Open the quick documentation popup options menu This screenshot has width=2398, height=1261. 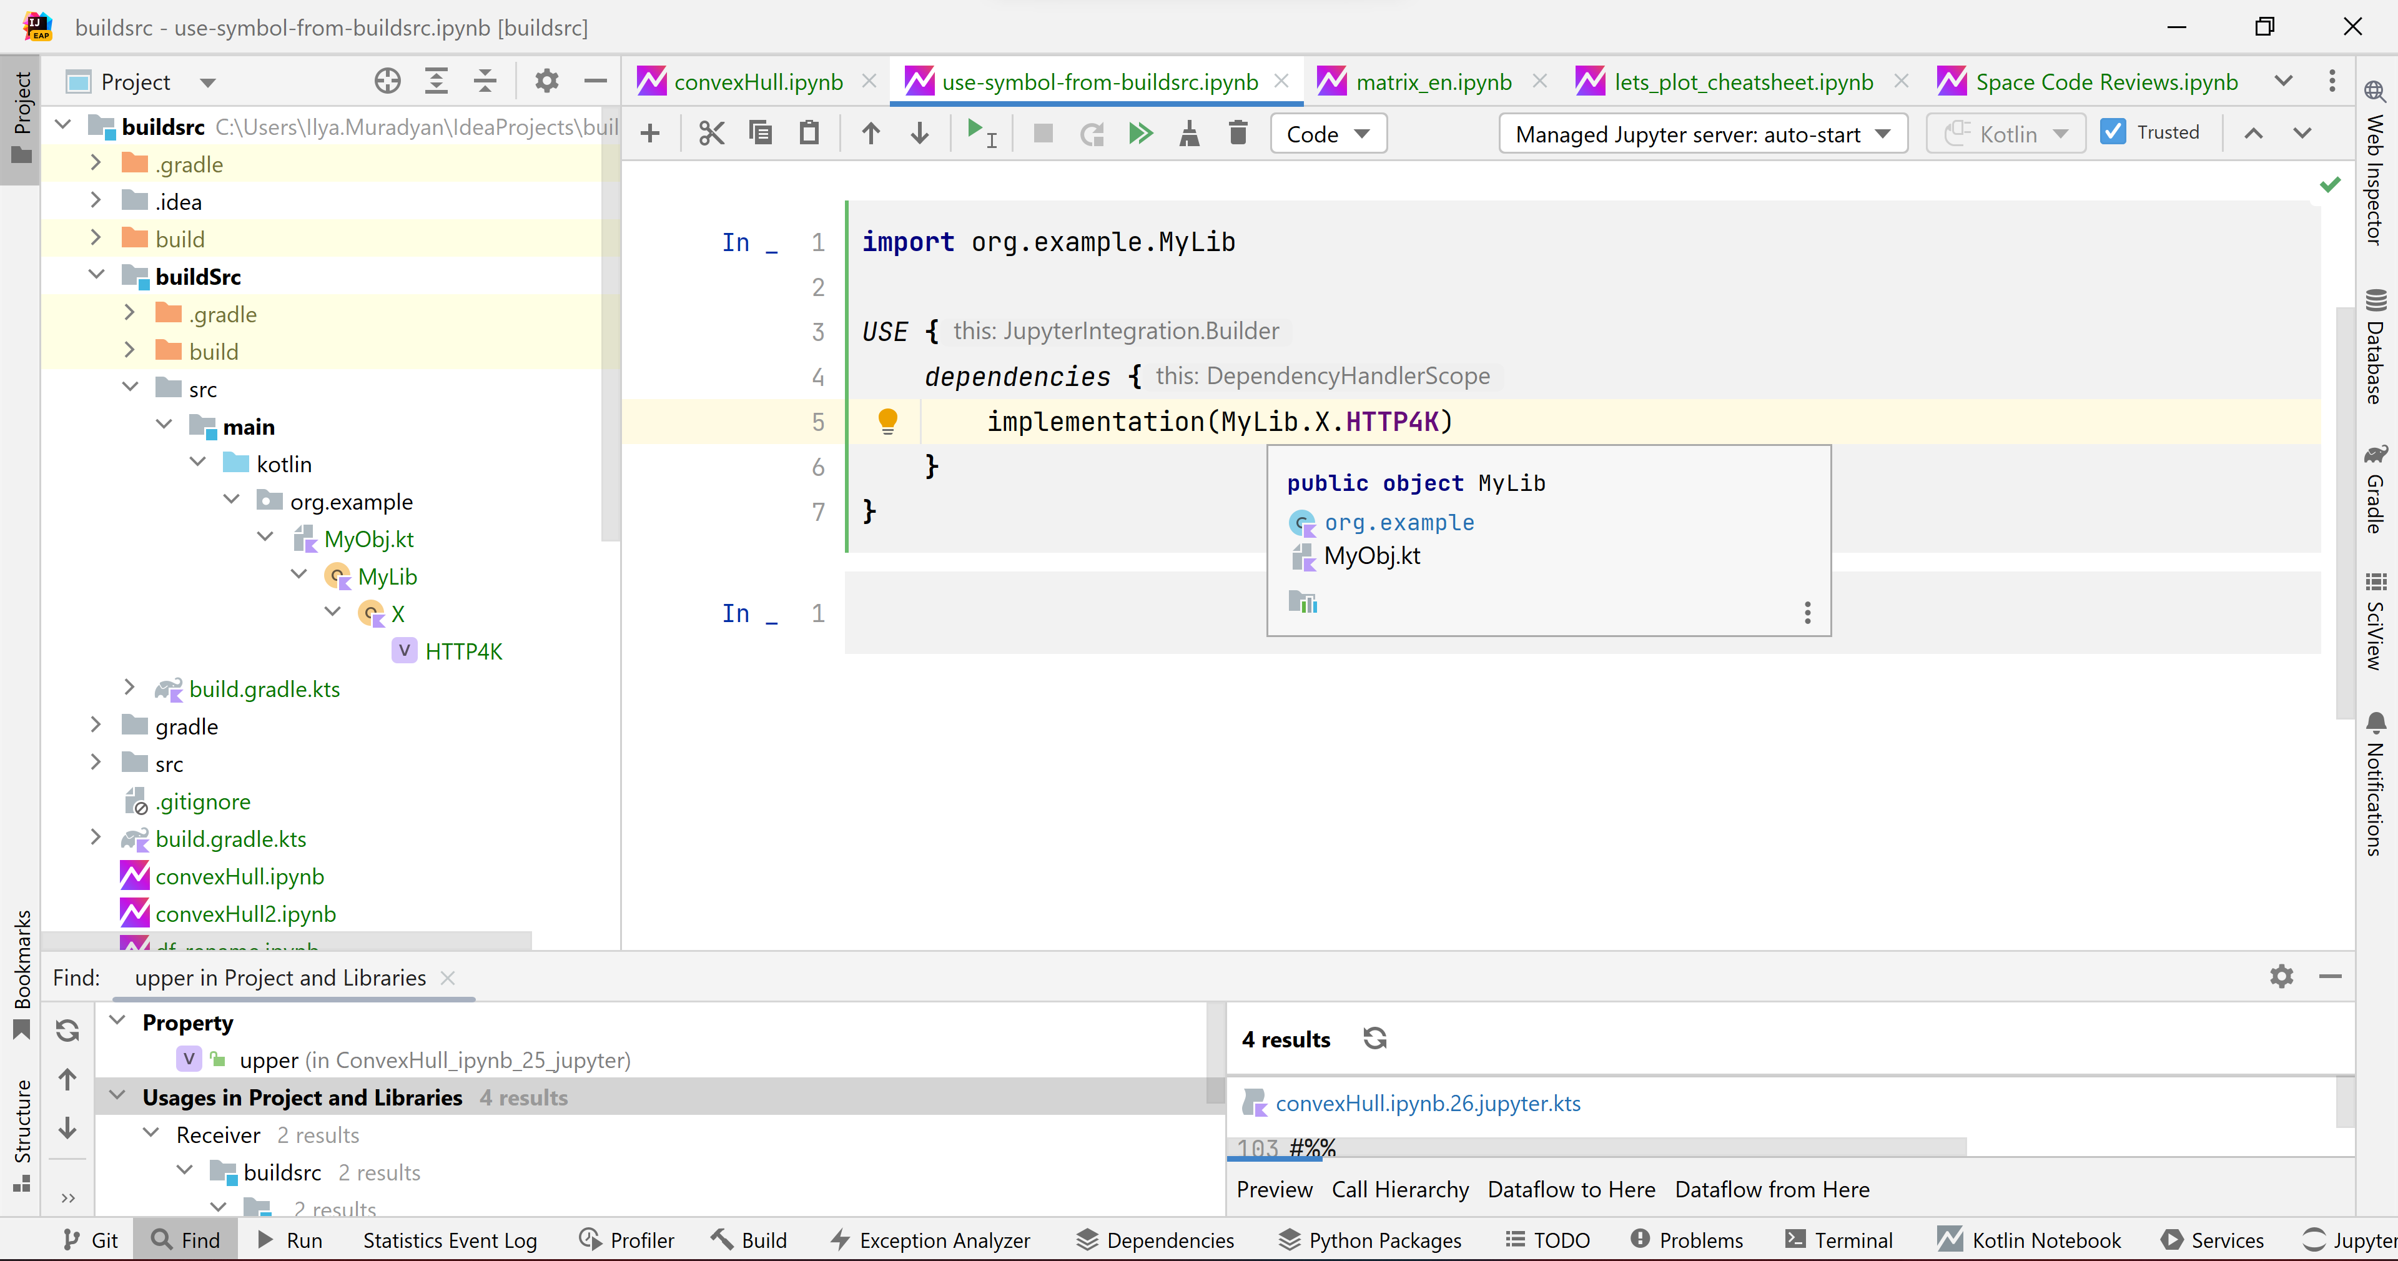tap(1807, 612)
